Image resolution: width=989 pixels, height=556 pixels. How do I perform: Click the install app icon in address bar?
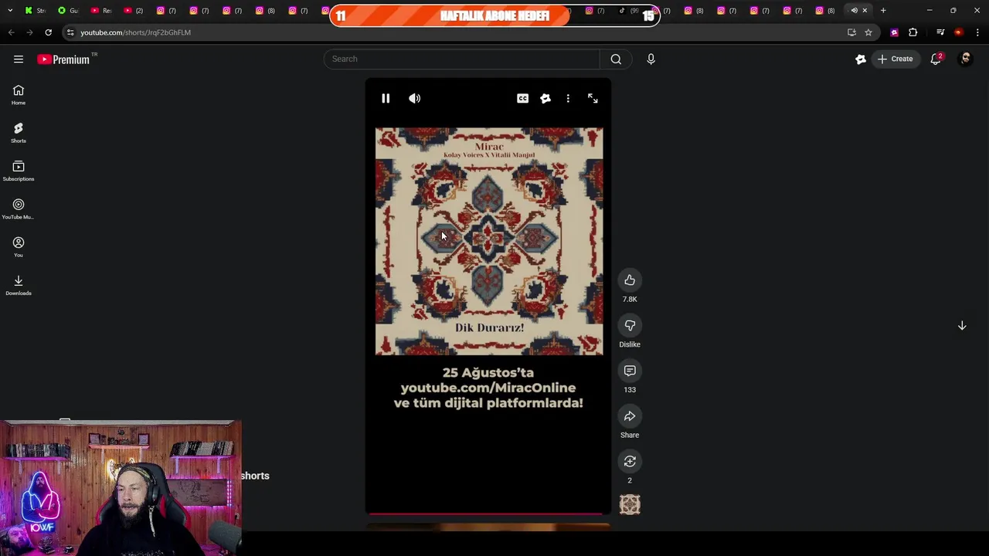click(x=851, y=32)
